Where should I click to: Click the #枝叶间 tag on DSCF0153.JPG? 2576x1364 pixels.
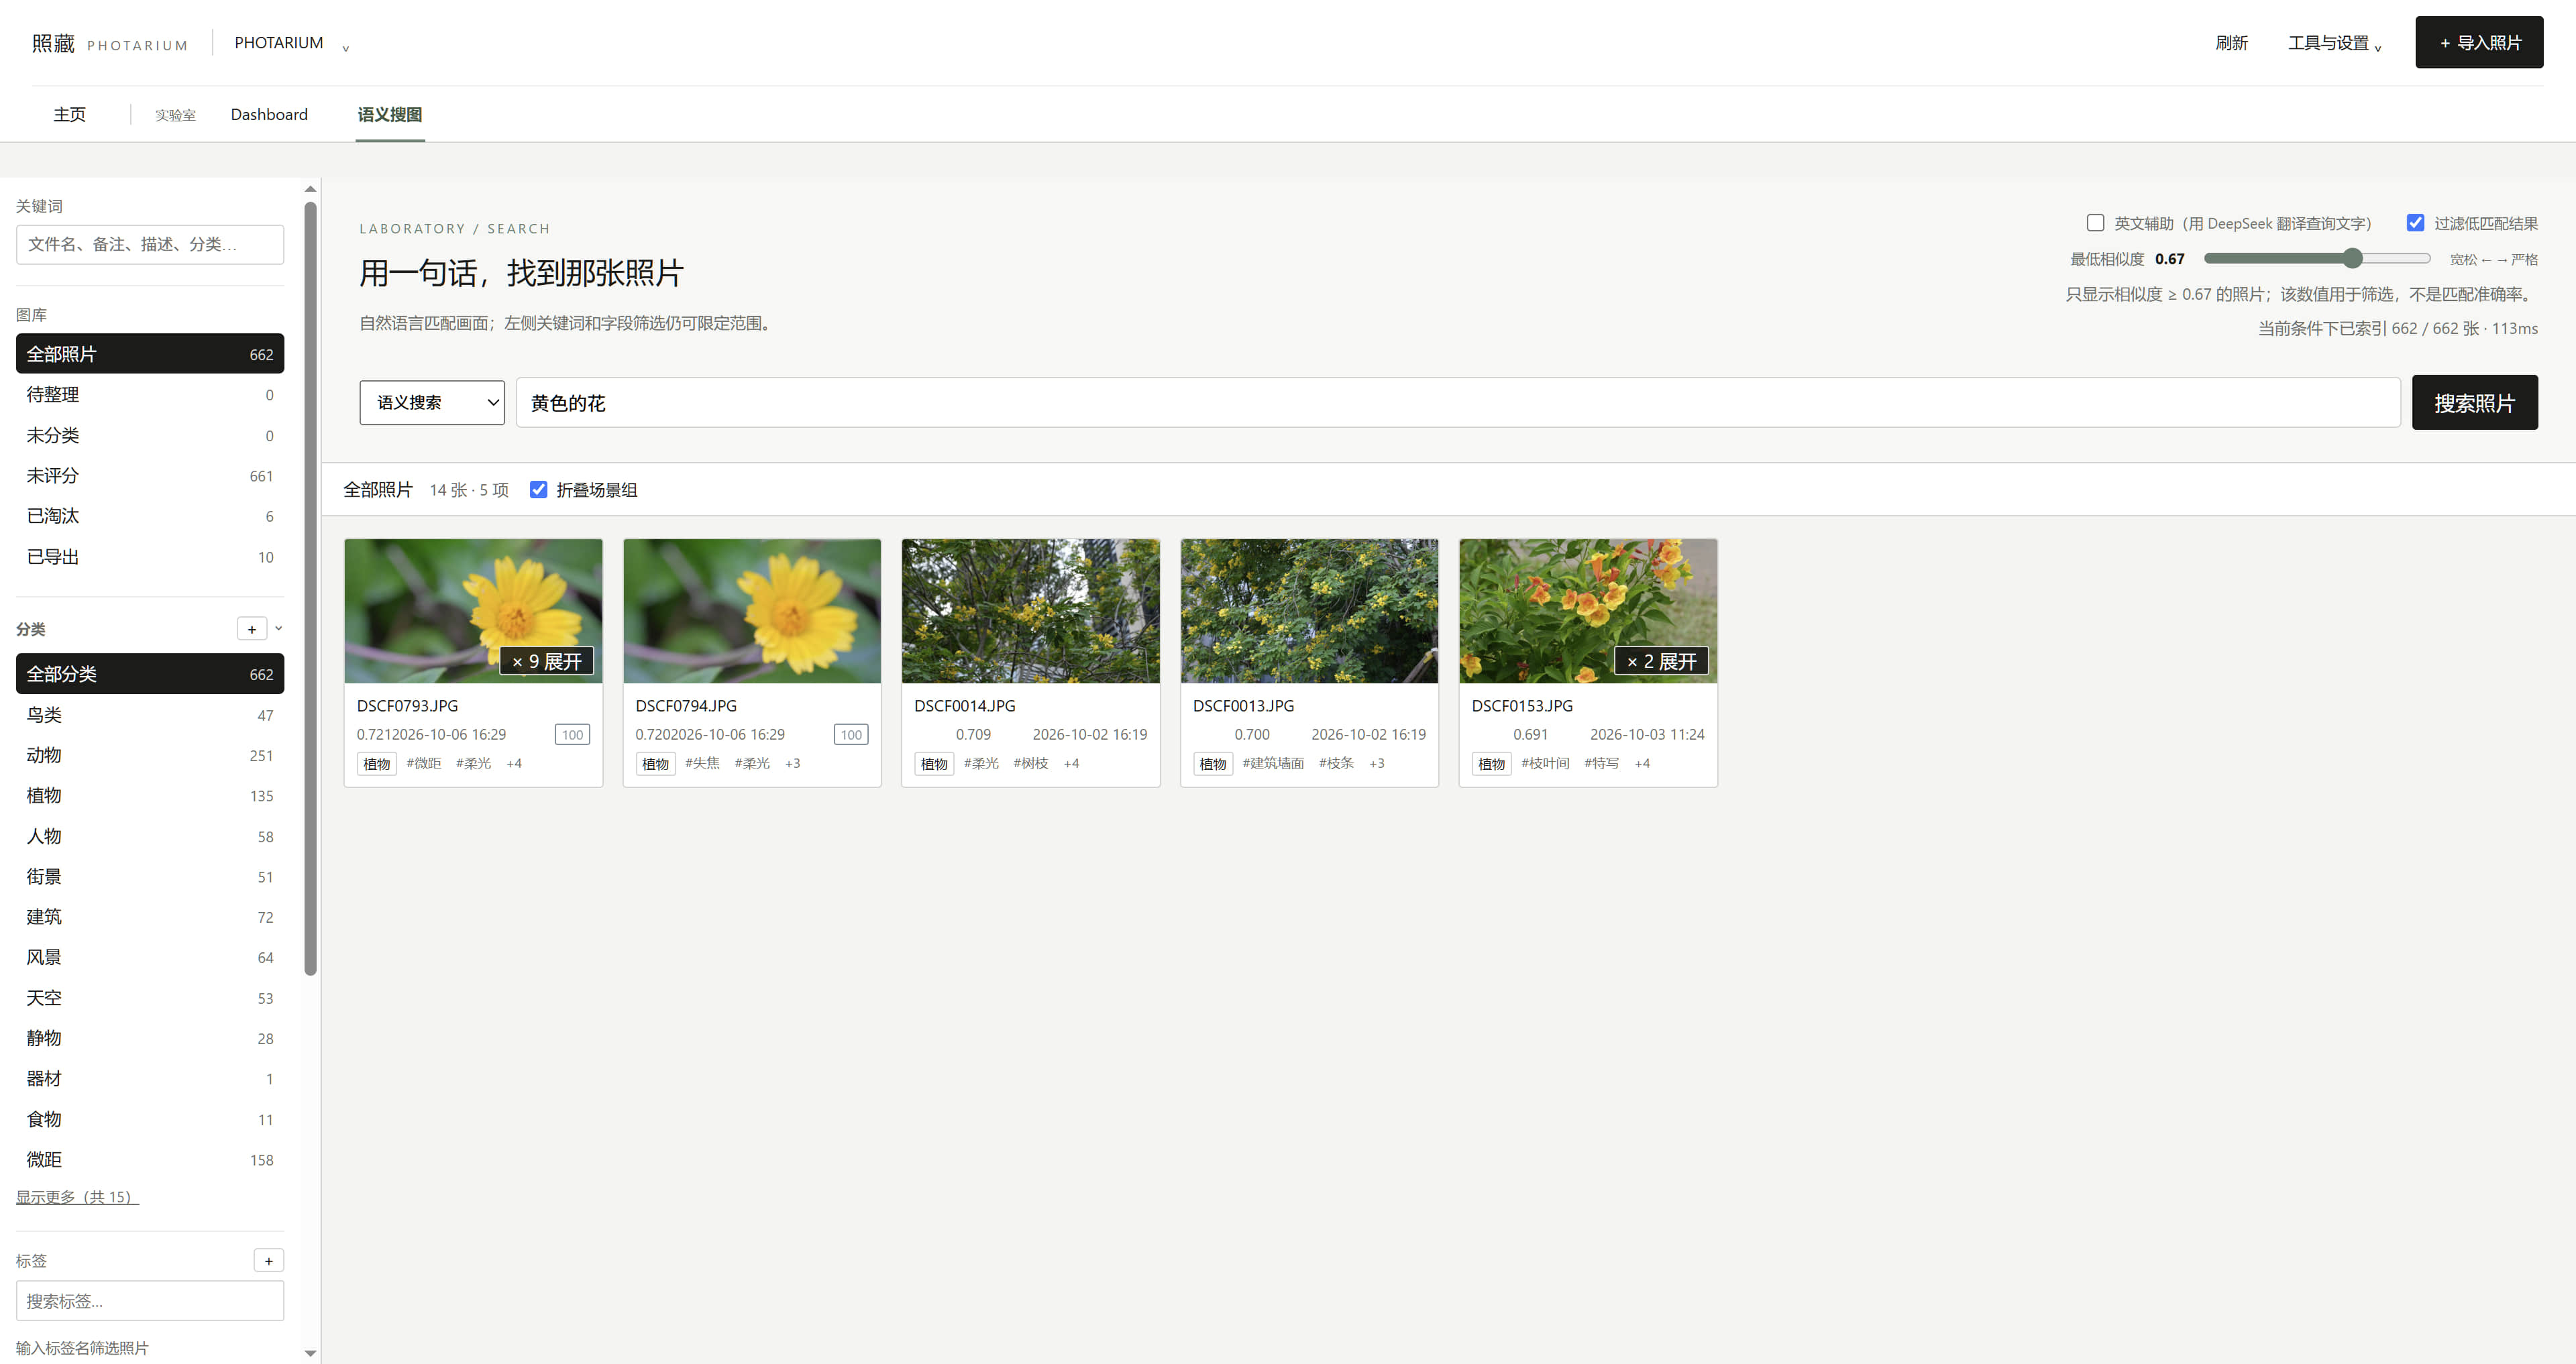pyautogui.click(x=1545, y=763)
